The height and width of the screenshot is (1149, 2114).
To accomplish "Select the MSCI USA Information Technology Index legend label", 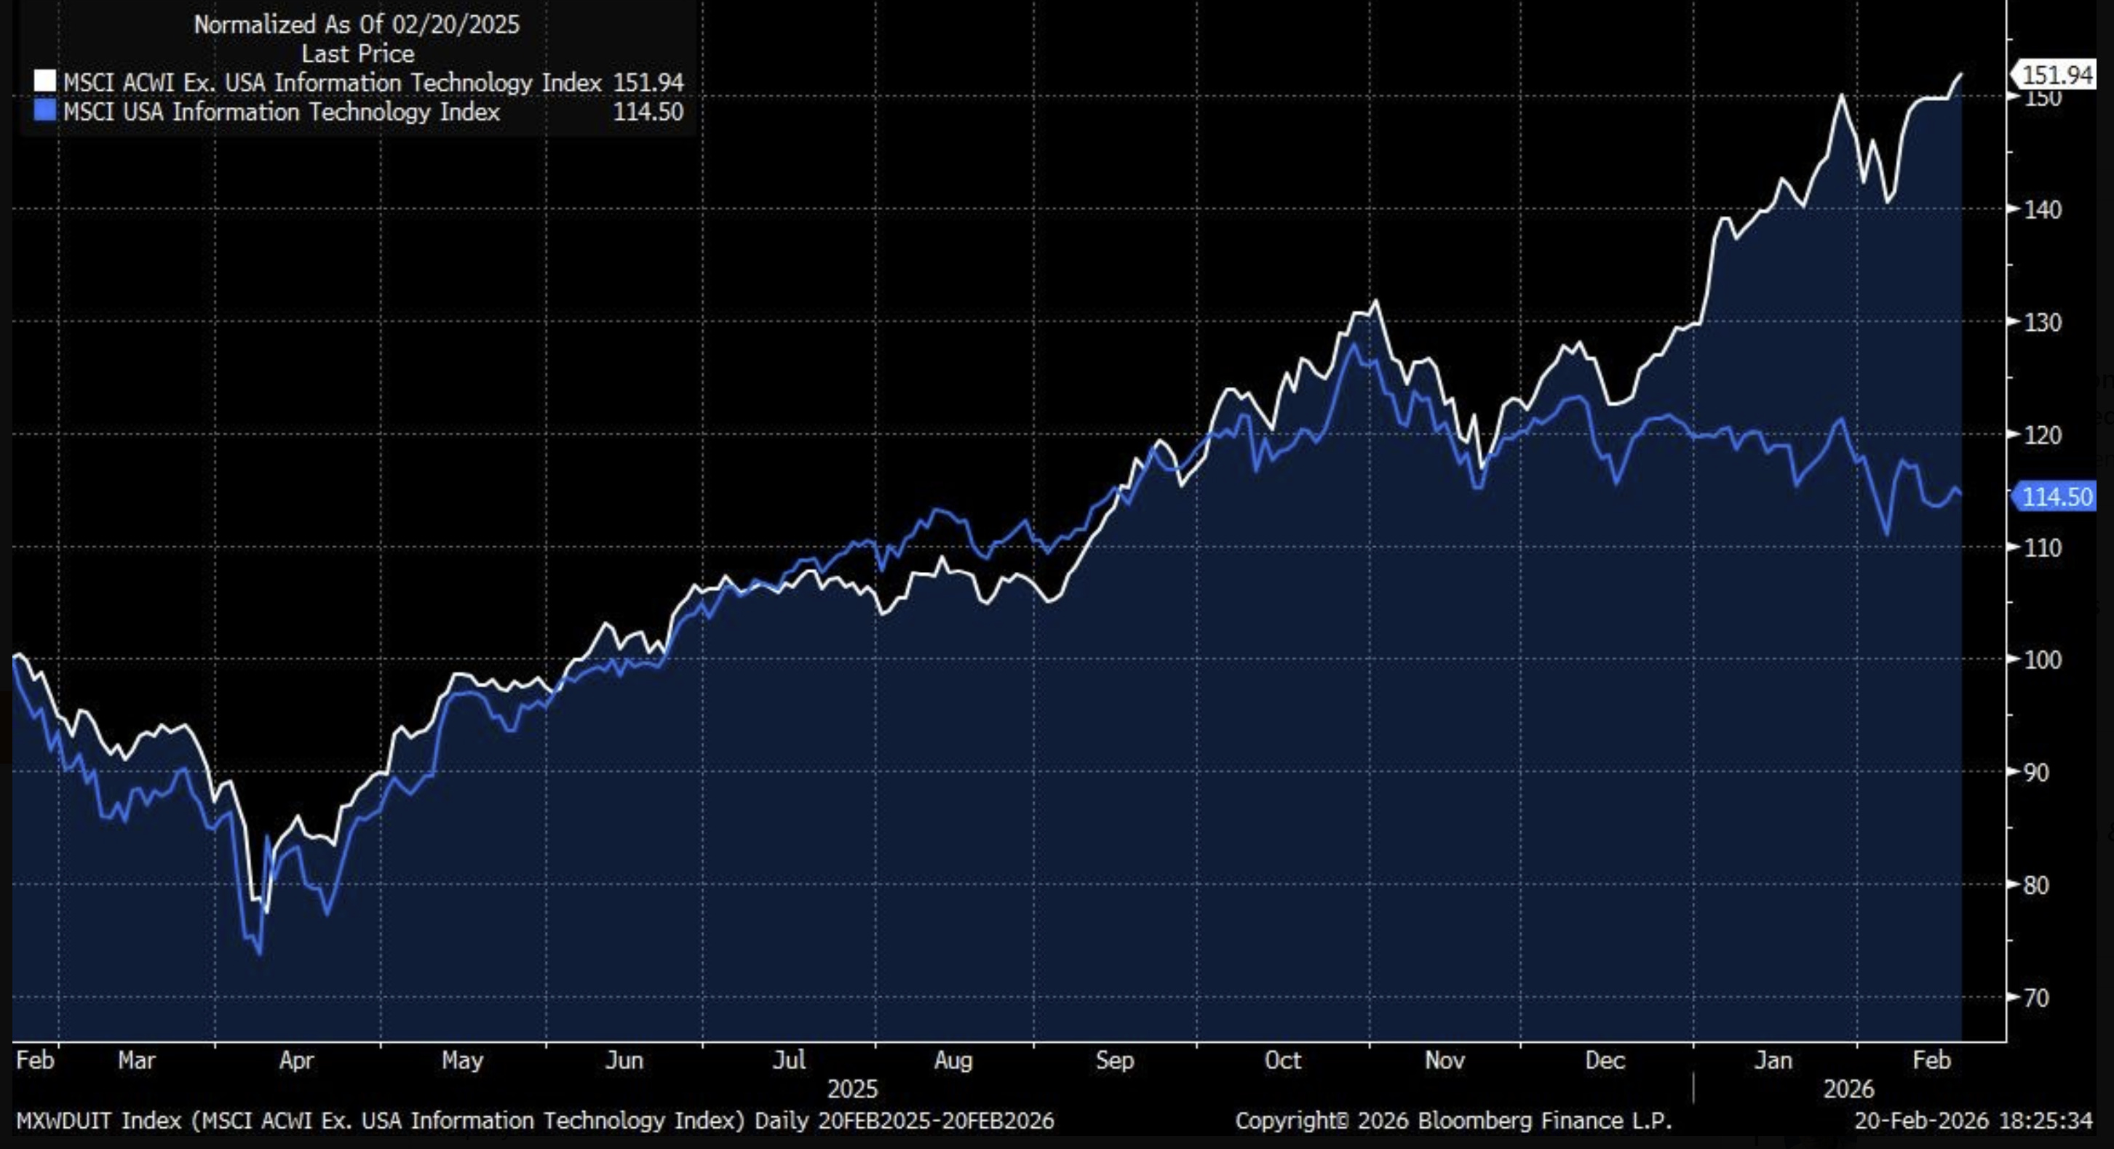I will tap(282, 111).
